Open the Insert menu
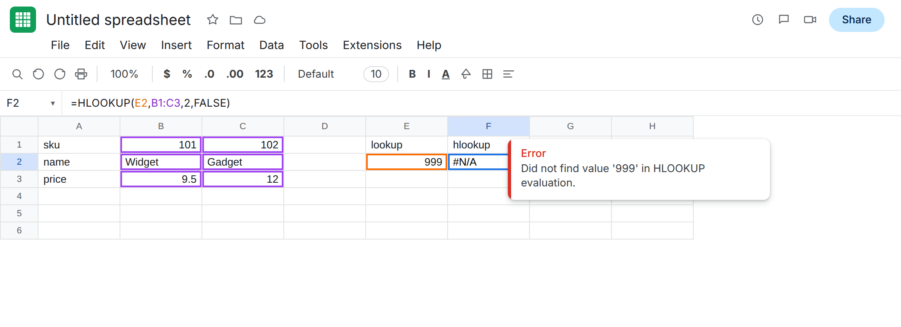901x327 pixels. 176,45
